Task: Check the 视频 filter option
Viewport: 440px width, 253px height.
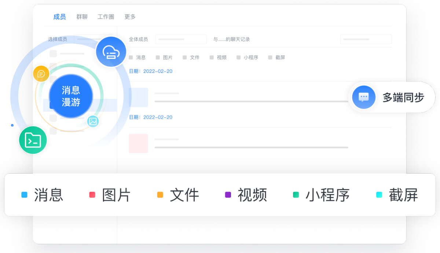Action: click(x=212, y=57)
